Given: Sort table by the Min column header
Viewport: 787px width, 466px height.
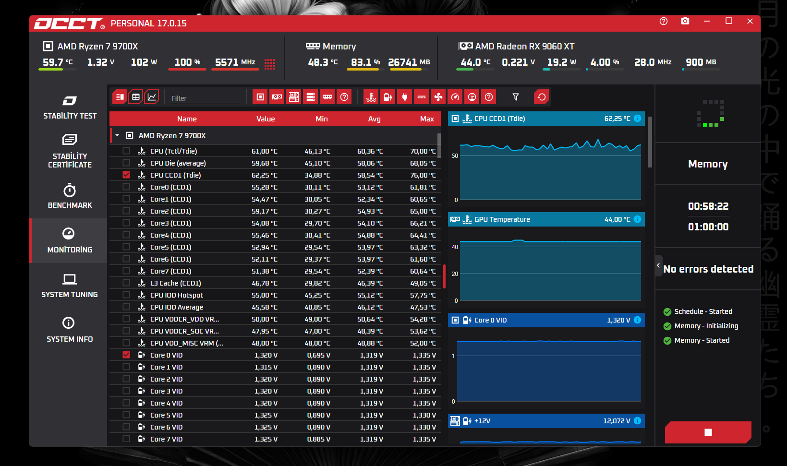Looking at the screenshot, I should point(322,119).
